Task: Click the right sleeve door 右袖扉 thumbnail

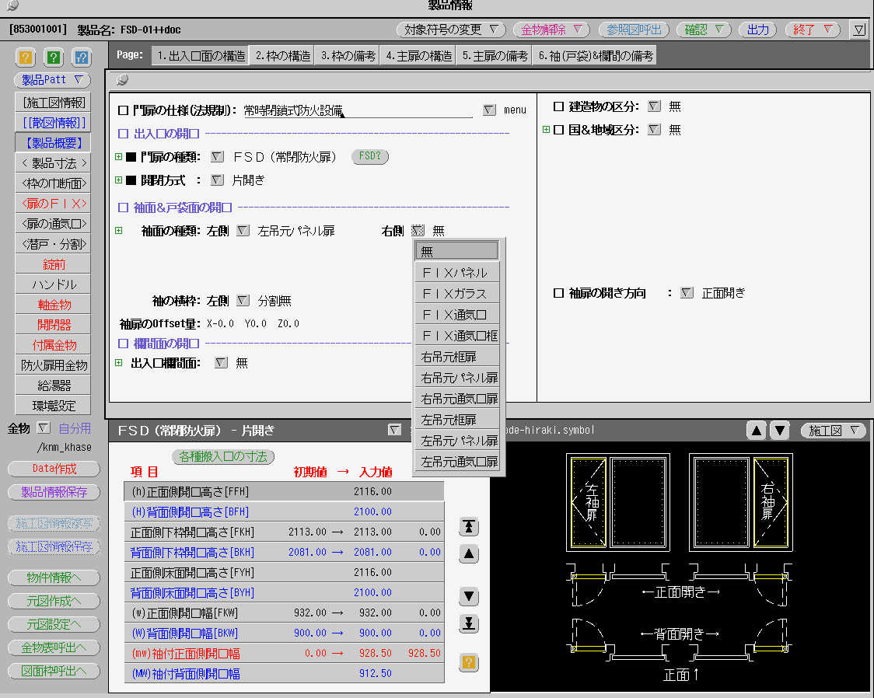Action: tap(771, 502)
